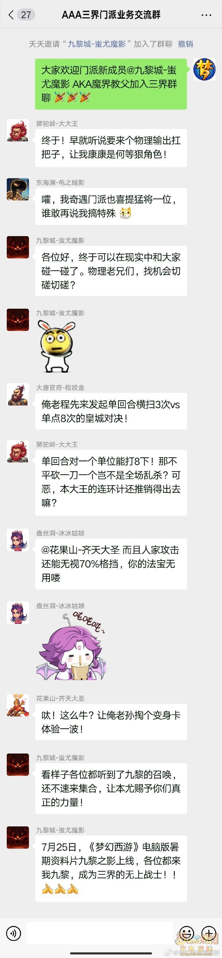Tap the green welcome message bubble
Image resolution: width=222 pixels, height=958 pixels.
tap(111, 84)
